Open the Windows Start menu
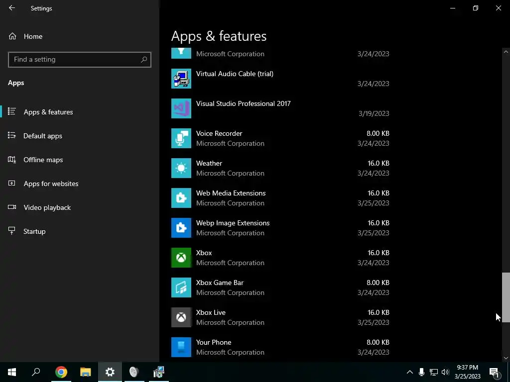The height and width of the screenshot is (382, 510). [x=12, y=372]
